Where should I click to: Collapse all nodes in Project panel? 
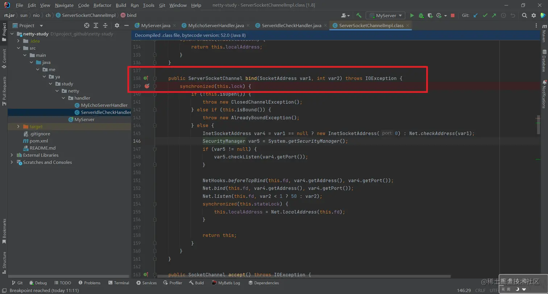click(x=105, y=25)
